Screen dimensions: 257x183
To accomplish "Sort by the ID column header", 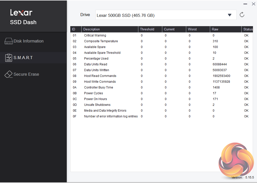I will (76, 29).
